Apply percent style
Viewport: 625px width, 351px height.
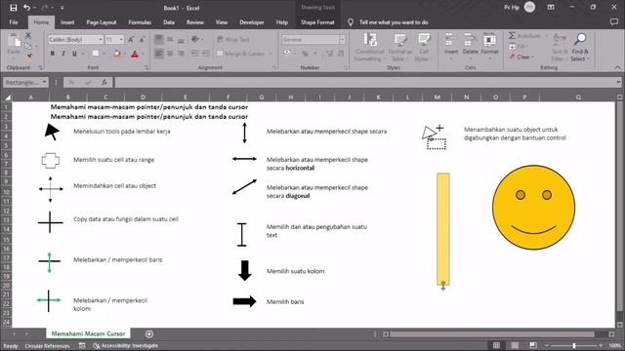tap(305, 54)
